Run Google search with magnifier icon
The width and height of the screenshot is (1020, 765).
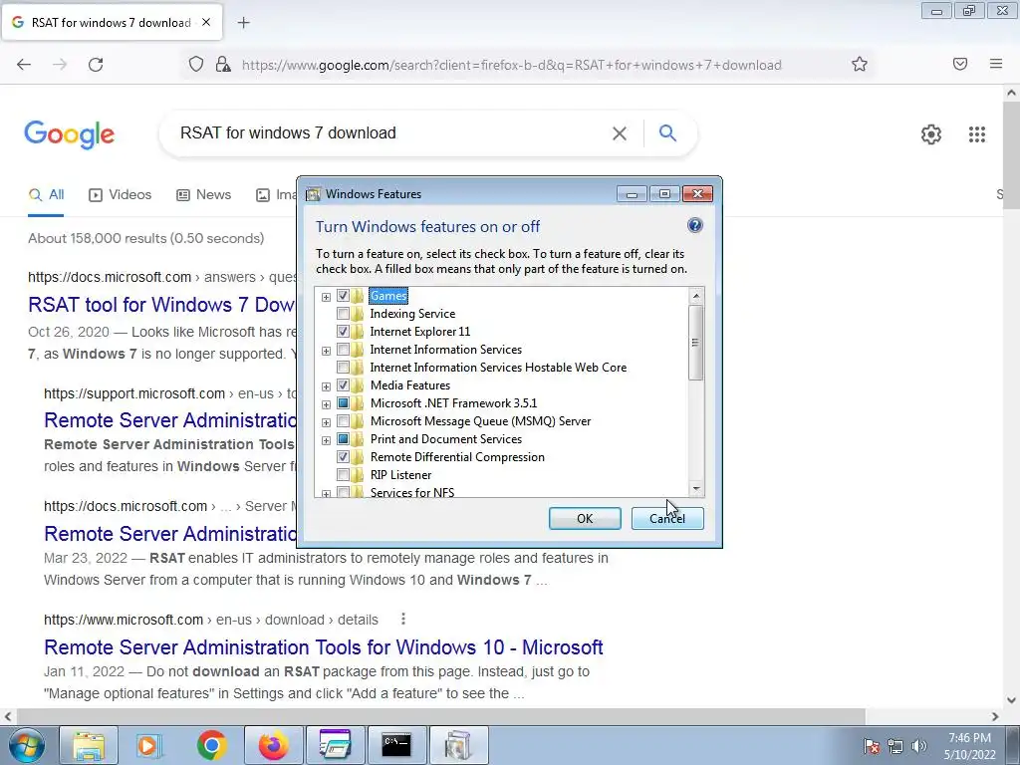coord(667,133)
